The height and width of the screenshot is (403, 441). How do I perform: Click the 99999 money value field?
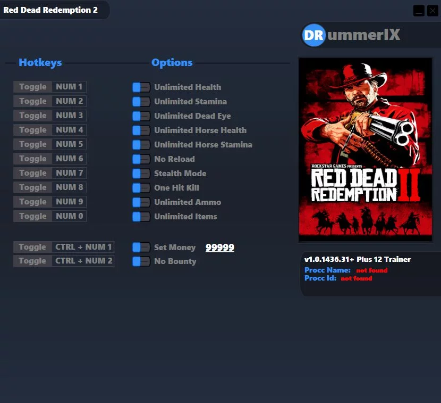click(220, 247)
